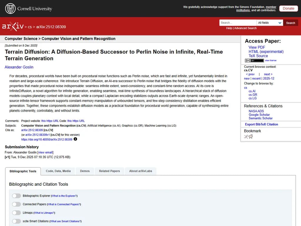Switch to the Code, Data, Media tab
301x226 pixels.
[x=58, y=171]
